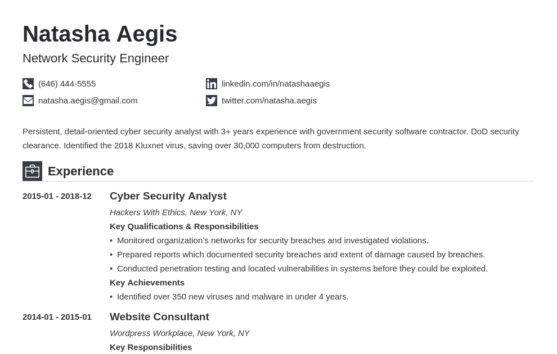Click the phone icon beside (646) 444-5555
The width and height of the screenshot is (557, 354).
[28, 84]
